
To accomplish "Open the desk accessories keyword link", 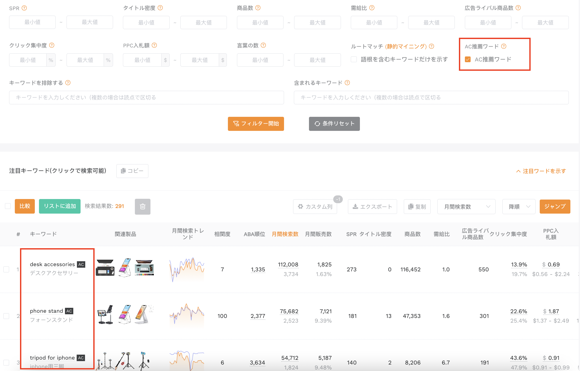I will click(x=52, y=264).
